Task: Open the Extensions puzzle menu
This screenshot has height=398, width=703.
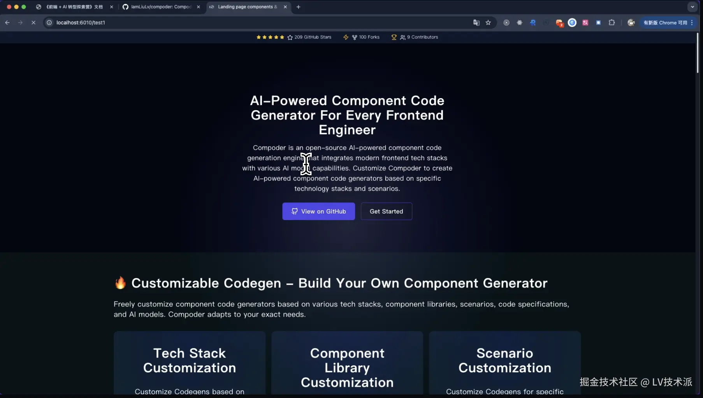Action: pyautogui.click(x=612, y=23)
